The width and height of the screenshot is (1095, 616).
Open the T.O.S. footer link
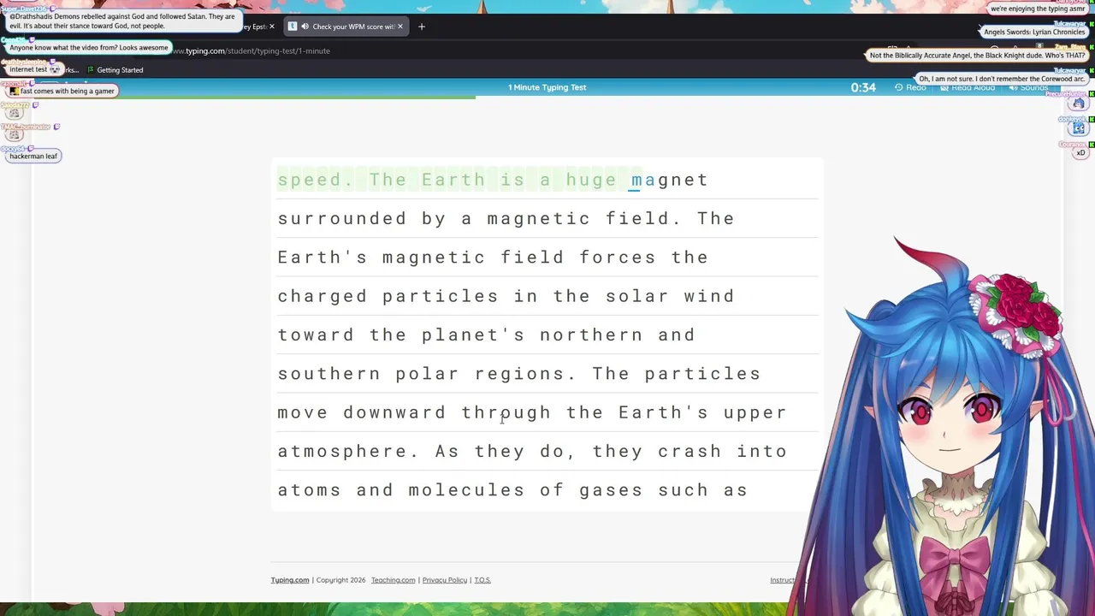pyautogui.click(x=482, y=580)
